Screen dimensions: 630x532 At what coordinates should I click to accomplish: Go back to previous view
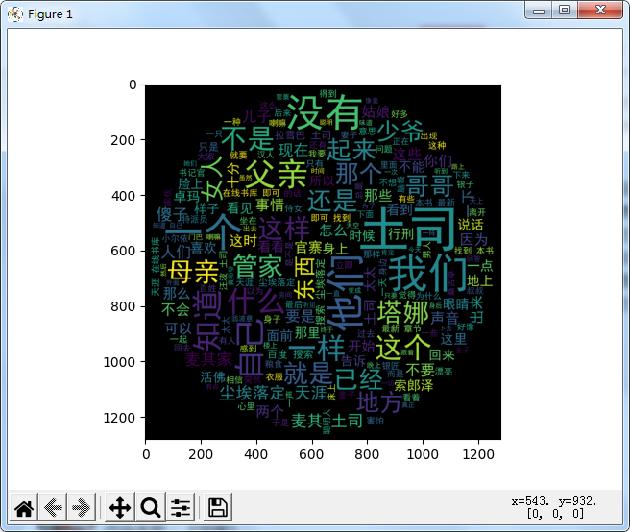point(53,507)
